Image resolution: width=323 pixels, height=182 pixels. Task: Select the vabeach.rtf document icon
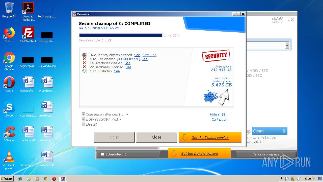[47, 159]
